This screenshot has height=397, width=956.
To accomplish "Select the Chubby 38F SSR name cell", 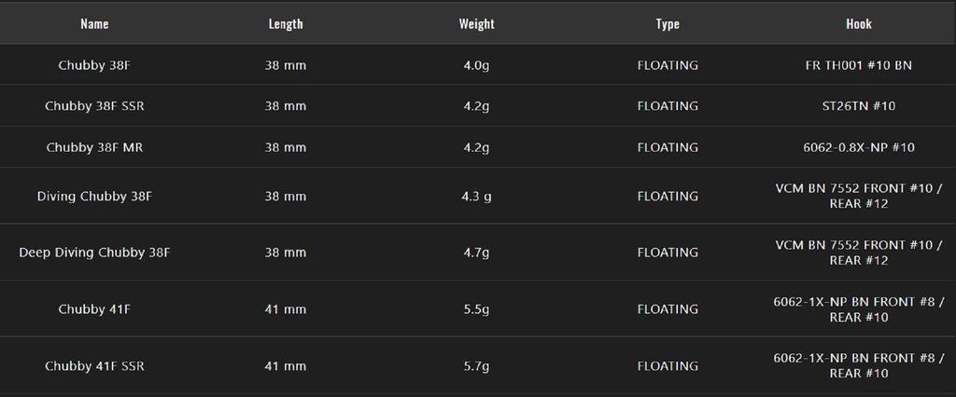I will [94, 106].
